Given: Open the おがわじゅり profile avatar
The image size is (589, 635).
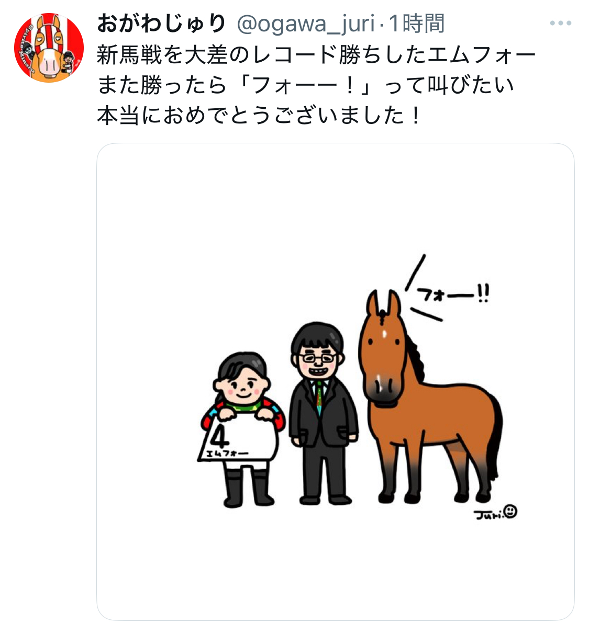Looking at the screenshot, I should click(x=49, y=48).
